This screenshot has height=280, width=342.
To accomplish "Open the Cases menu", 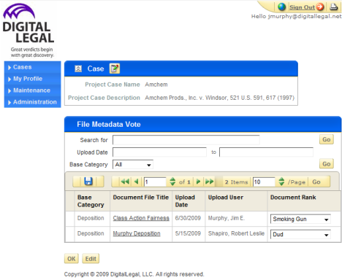I will coord(32,67).
